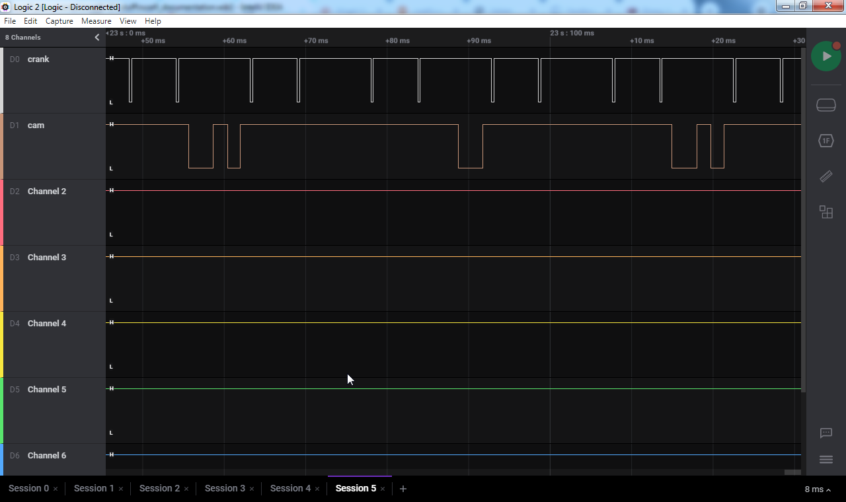Click the vertical scrollbar of the waveform area
The width and height of the screenshot is (846, 502).
point(803,218)
